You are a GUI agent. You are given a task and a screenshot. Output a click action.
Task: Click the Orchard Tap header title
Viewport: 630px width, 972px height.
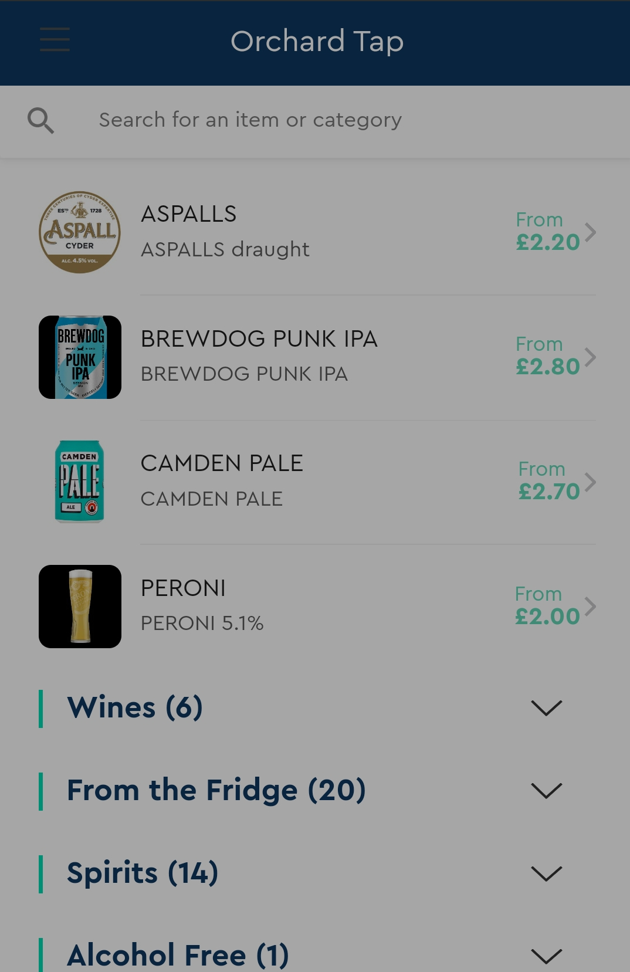pos(317,42)
